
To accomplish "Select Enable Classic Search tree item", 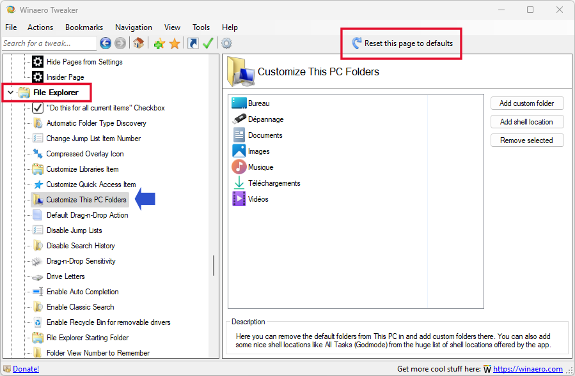I will 81,307.
